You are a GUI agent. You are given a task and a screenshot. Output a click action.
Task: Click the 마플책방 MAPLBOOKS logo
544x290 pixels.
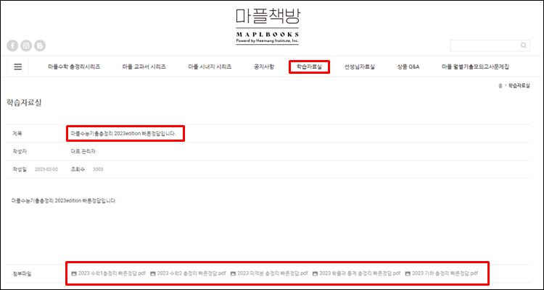[x=267, y=27]
